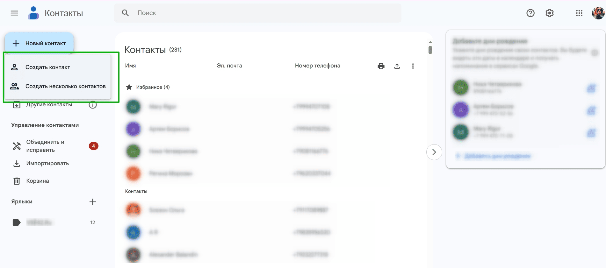The height and width of the screenshot is (268, 606).
Task: Click the Контакты (281) heading
Action: [153, 50]
